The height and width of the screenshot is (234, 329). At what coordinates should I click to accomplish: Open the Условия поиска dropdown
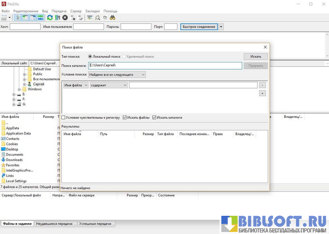(x=117, y=74)
